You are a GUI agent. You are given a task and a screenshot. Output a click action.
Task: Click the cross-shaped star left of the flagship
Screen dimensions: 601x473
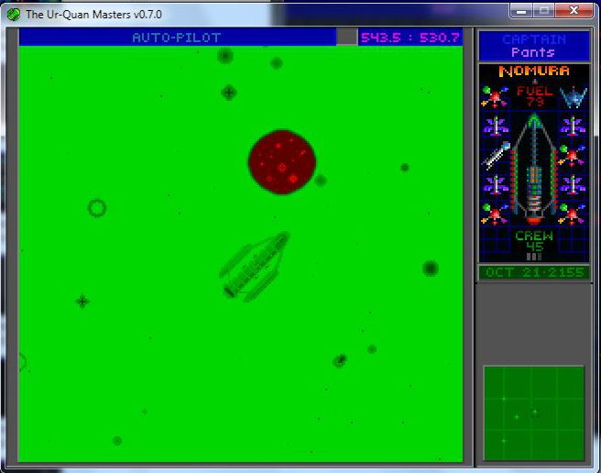tap(82, 302)
